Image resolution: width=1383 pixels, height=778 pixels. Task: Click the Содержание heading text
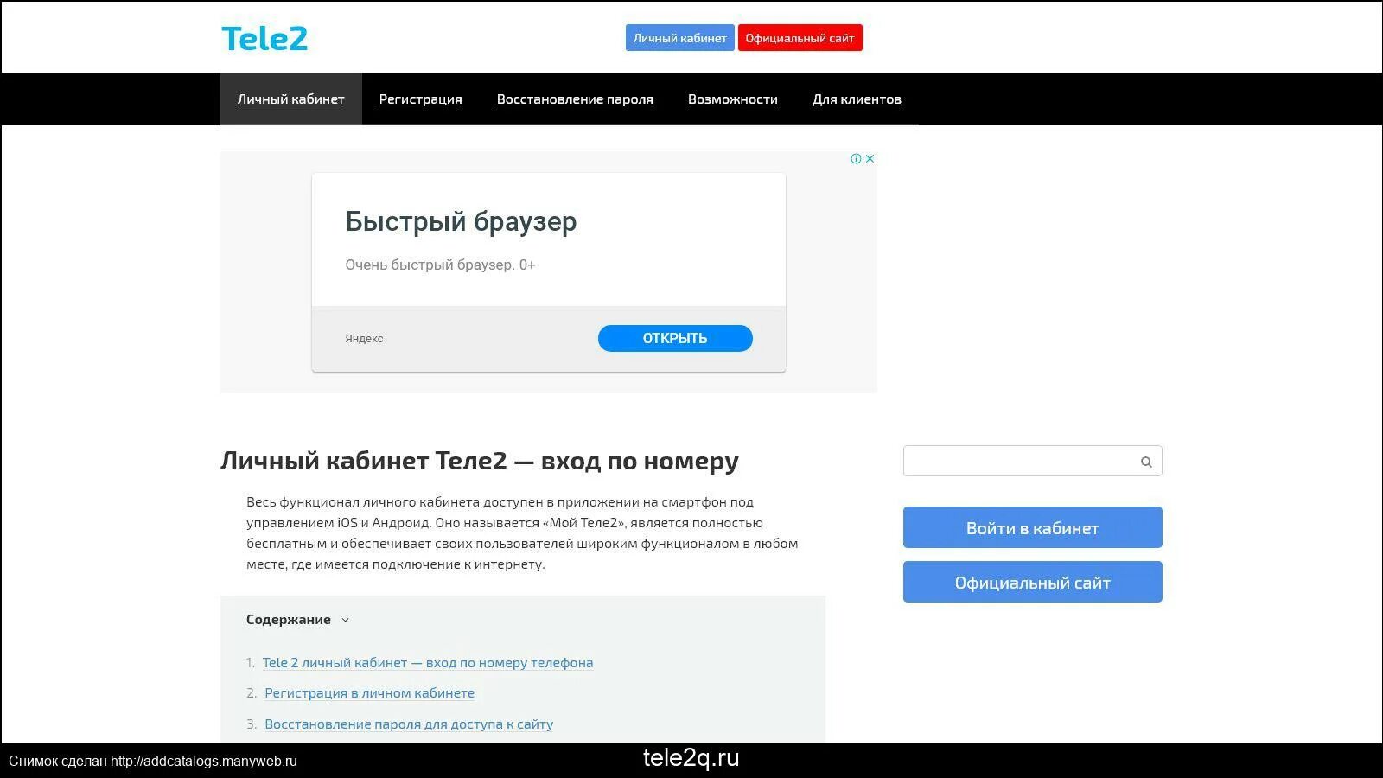pyautogui.click(x=288, y=620)
